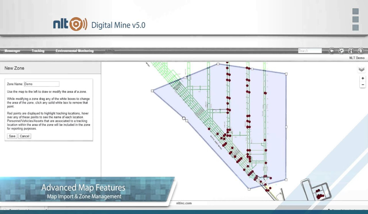Zoom out the map with minus button
This screenshot has width=368, height=214.
[x=363, y=85]
